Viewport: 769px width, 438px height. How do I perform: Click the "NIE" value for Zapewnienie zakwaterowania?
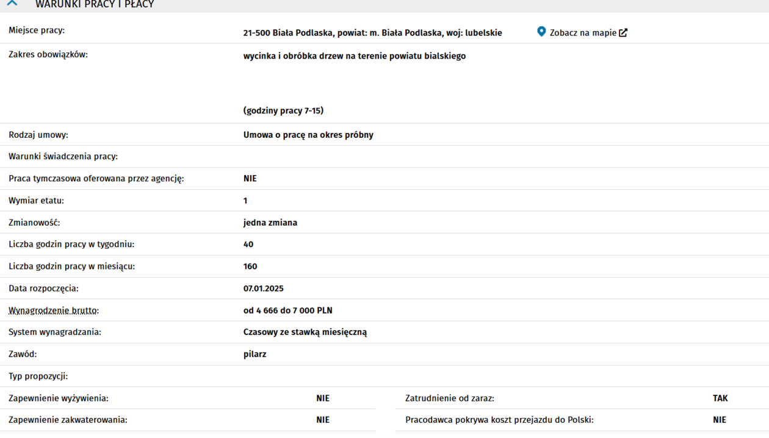coord(323,420)
